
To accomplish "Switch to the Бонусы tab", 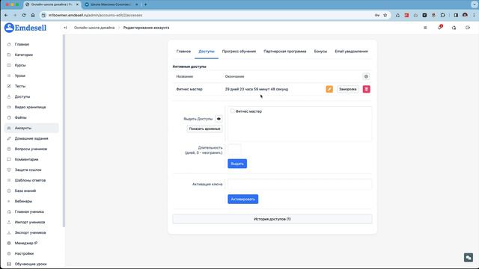I will 320,52.
